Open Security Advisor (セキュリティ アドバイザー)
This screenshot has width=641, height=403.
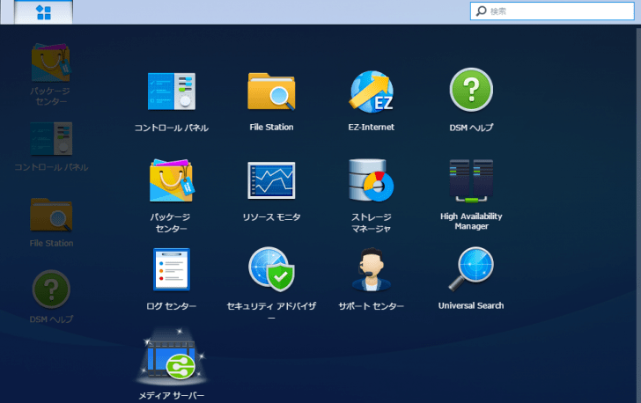[x=271, y=269]
